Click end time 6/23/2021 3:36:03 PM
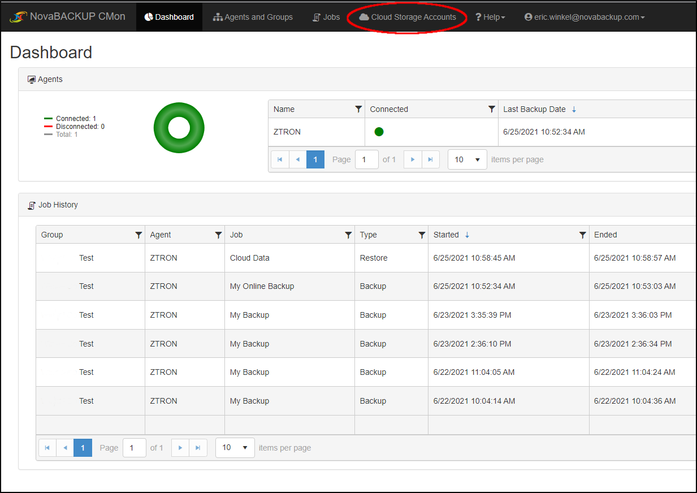 pyautogui.click(x=633, y=315)
